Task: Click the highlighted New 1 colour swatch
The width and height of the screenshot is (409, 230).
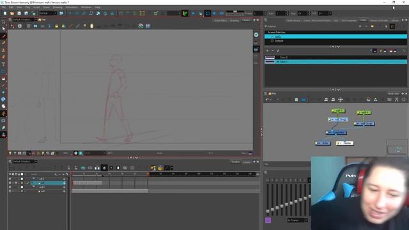Action: [270, 62]
